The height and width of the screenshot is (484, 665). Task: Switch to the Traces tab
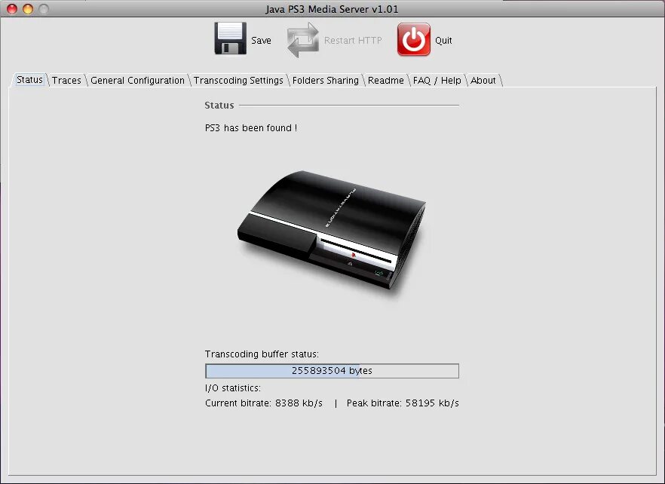pos(66,80)
